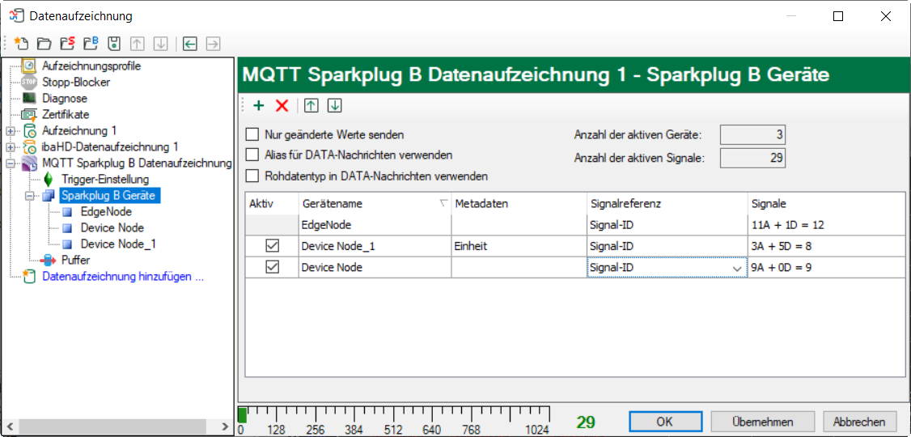Select Aufzeichnungsprofile in the tree
This screenshot has width=911, height=437.
coord(91,66)
